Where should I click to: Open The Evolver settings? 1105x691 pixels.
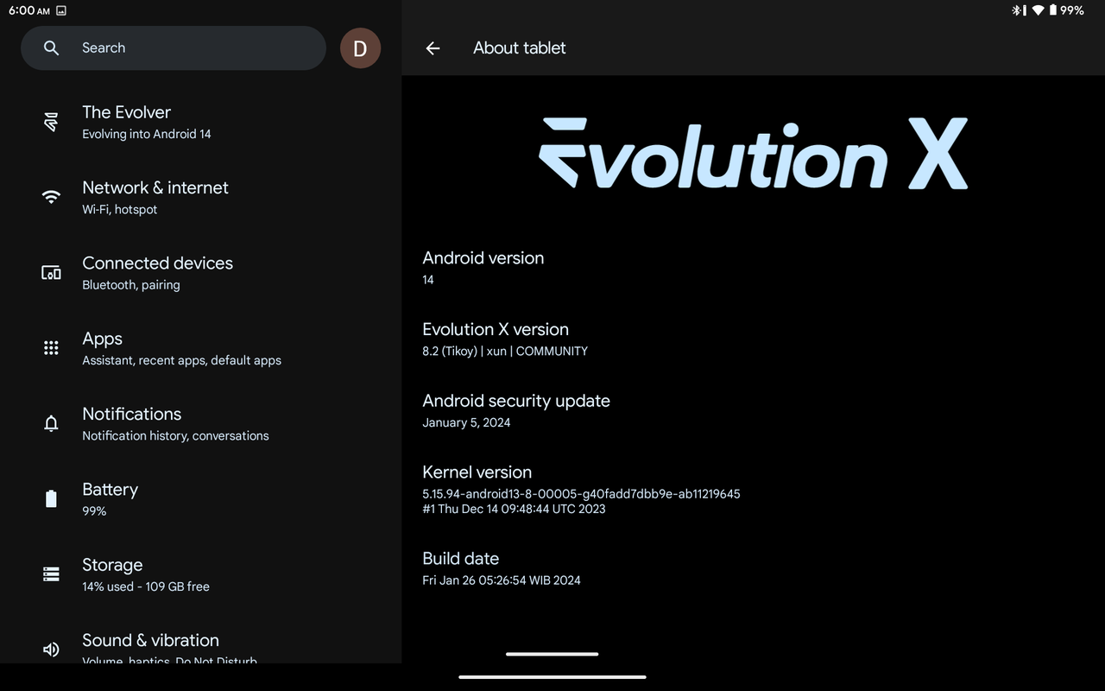pos(147,122)
